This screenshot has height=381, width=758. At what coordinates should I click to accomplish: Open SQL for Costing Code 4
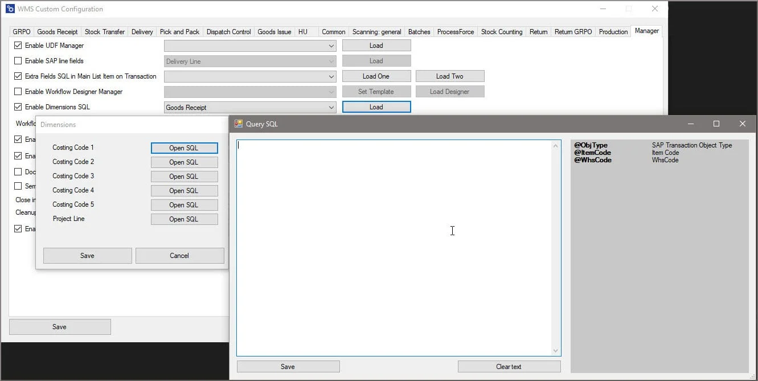[185, 191]
